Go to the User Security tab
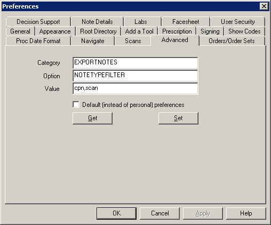The image size is (271, 225). (x=237, y=22)
